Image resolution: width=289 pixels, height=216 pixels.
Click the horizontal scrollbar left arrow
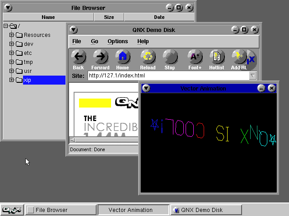click(72, 140)
